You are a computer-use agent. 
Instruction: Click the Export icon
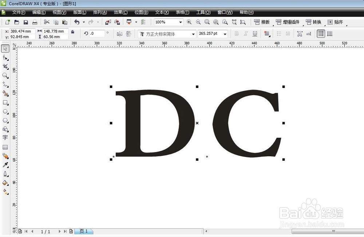click(117, 22)
